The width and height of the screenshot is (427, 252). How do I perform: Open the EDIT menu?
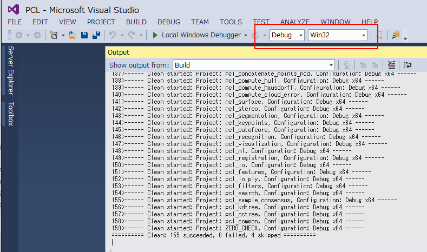[x=40, y=22]
